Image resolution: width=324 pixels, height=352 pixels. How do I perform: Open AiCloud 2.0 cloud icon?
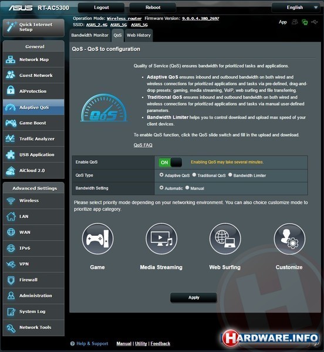coord(11,170)
